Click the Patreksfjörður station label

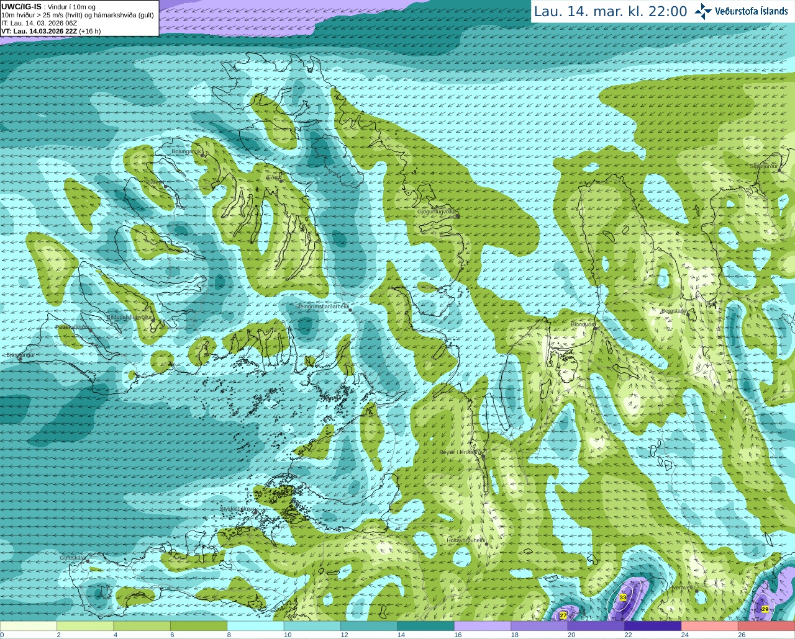pyautogui.click(x=73, y=326)
